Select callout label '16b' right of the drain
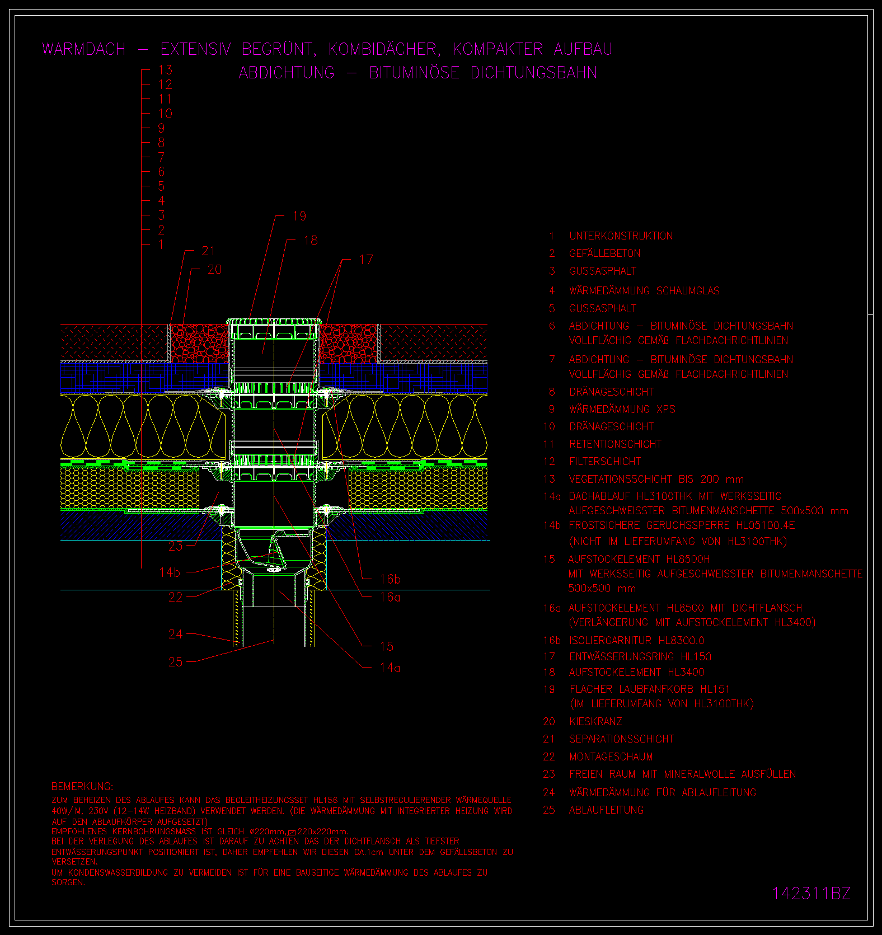 390,579
